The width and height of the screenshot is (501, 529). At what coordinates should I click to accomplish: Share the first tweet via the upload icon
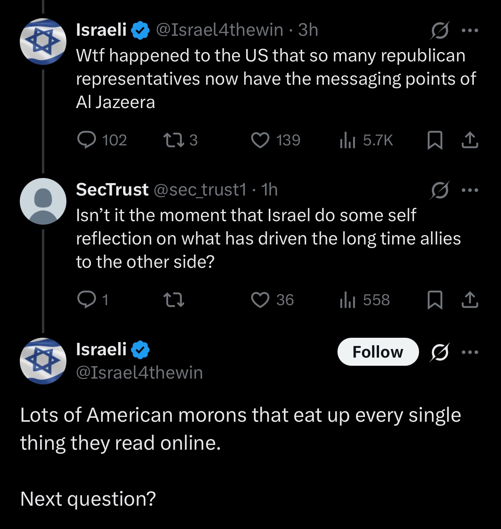[x=470, y=140]
